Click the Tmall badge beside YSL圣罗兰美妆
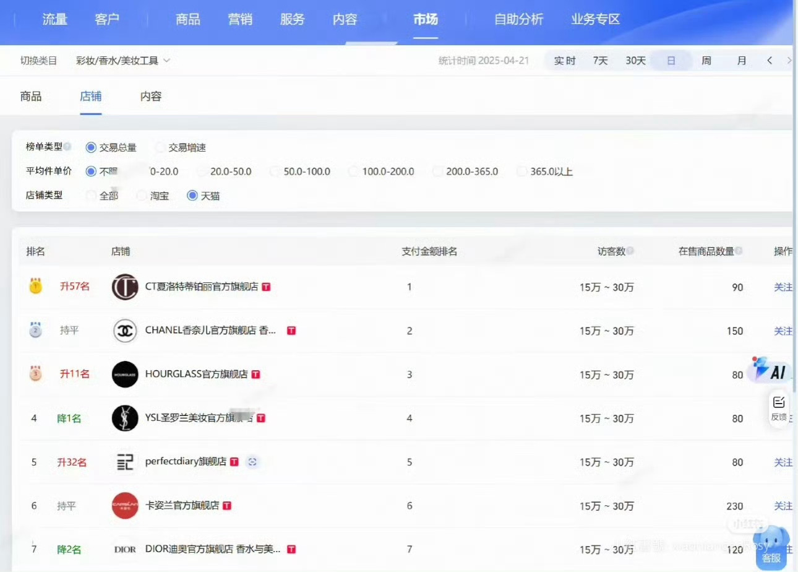 point(261,418)
